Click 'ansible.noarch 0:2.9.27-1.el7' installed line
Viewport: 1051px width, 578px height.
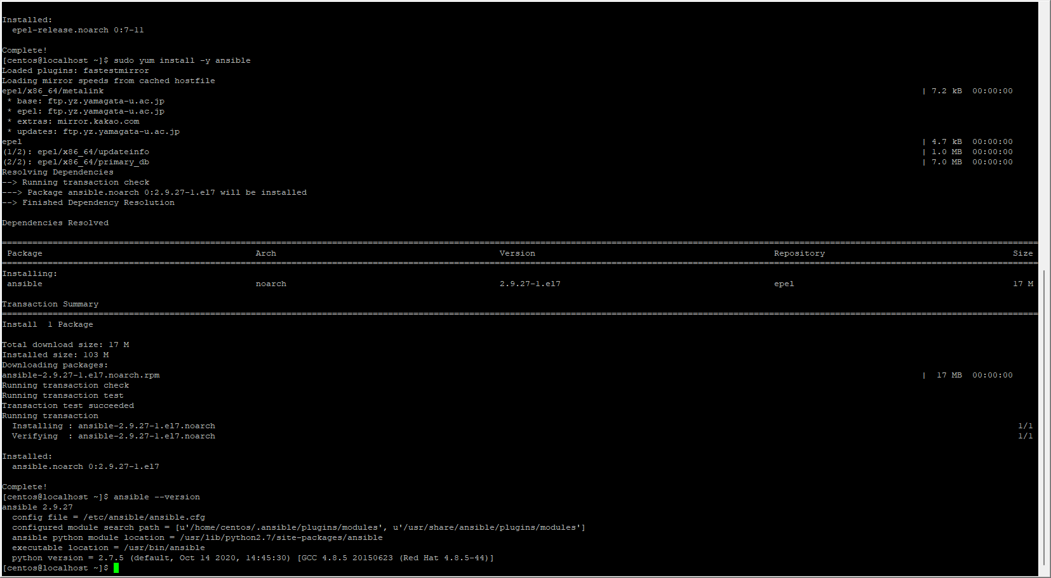point(86,466)
